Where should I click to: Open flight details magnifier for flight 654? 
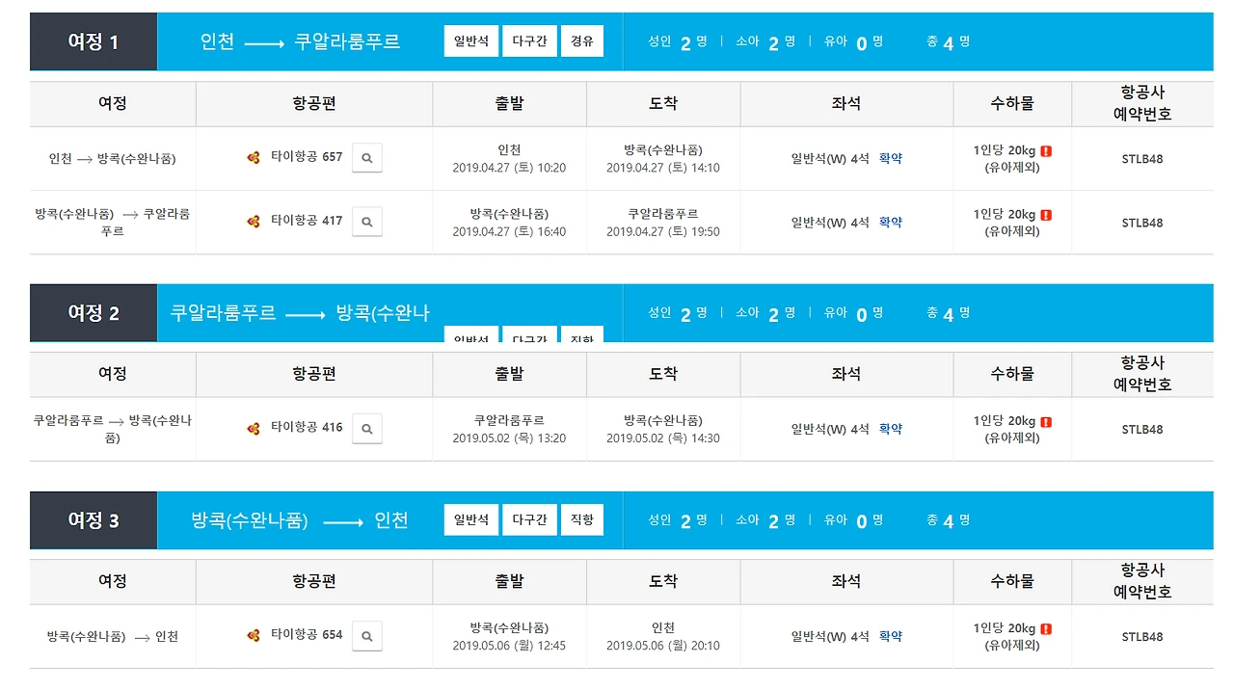367,636
